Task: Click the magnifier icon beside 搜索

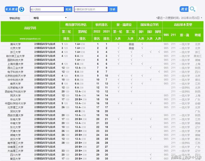Action: tap(193, 9)
